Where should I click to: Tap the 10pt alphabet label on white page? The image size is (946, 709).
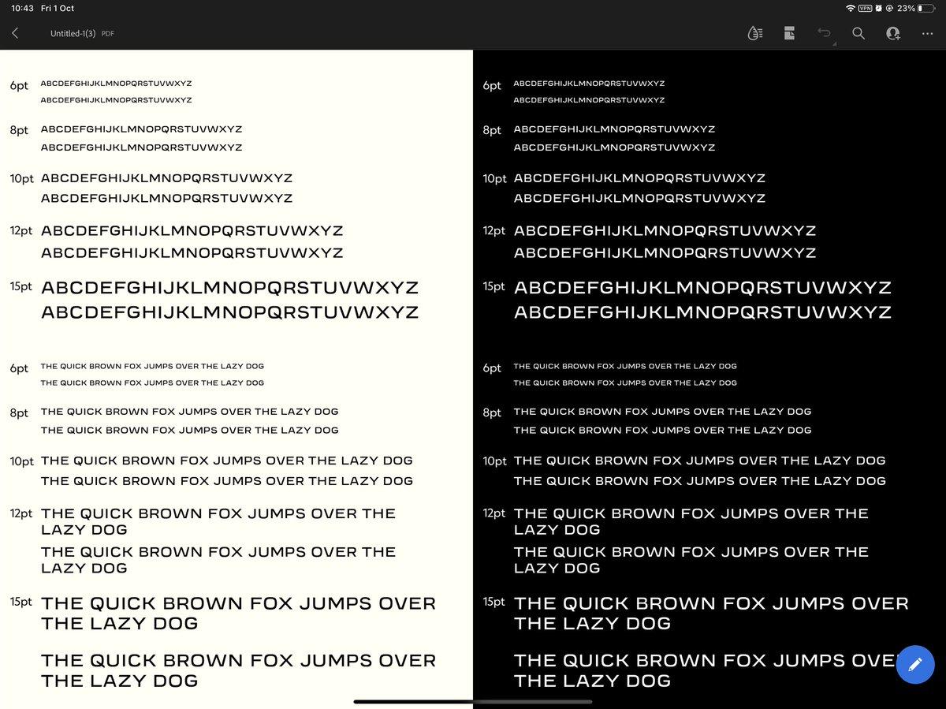click(22, 179)
